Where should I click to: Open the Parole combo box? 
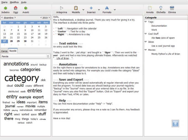[25, 56]
